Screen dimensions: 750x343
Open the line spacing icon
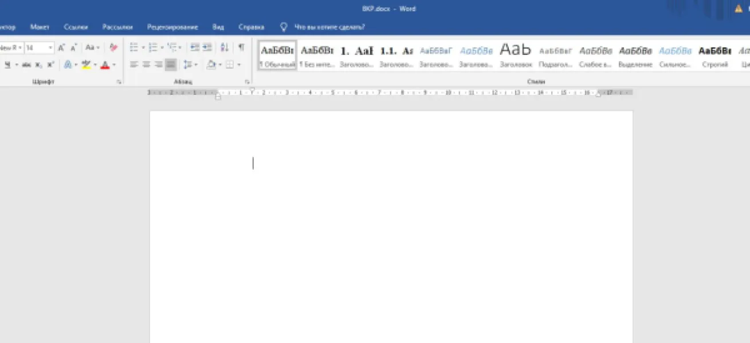[x=187, y=65]
